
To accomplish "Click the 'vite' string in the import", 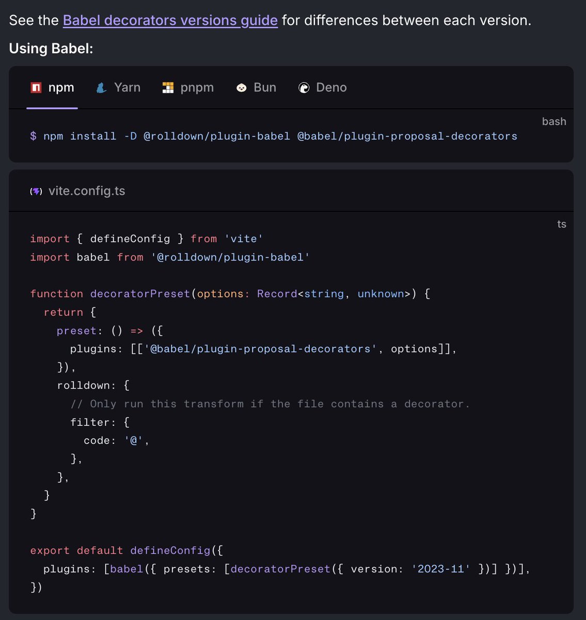I will click(244, 239).
